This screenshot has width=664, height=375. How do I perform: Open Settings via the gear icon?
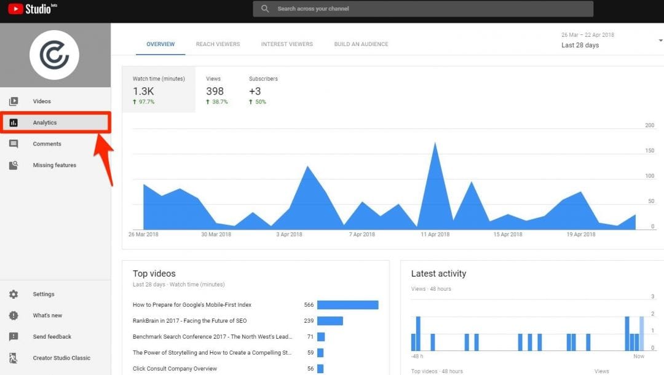click(x=14, y=294)
